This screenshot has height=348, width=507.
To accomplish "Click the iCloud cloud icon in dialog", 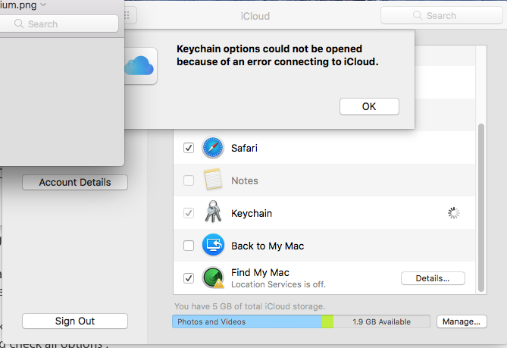I will pyautogui.click(x=139, y=66).
